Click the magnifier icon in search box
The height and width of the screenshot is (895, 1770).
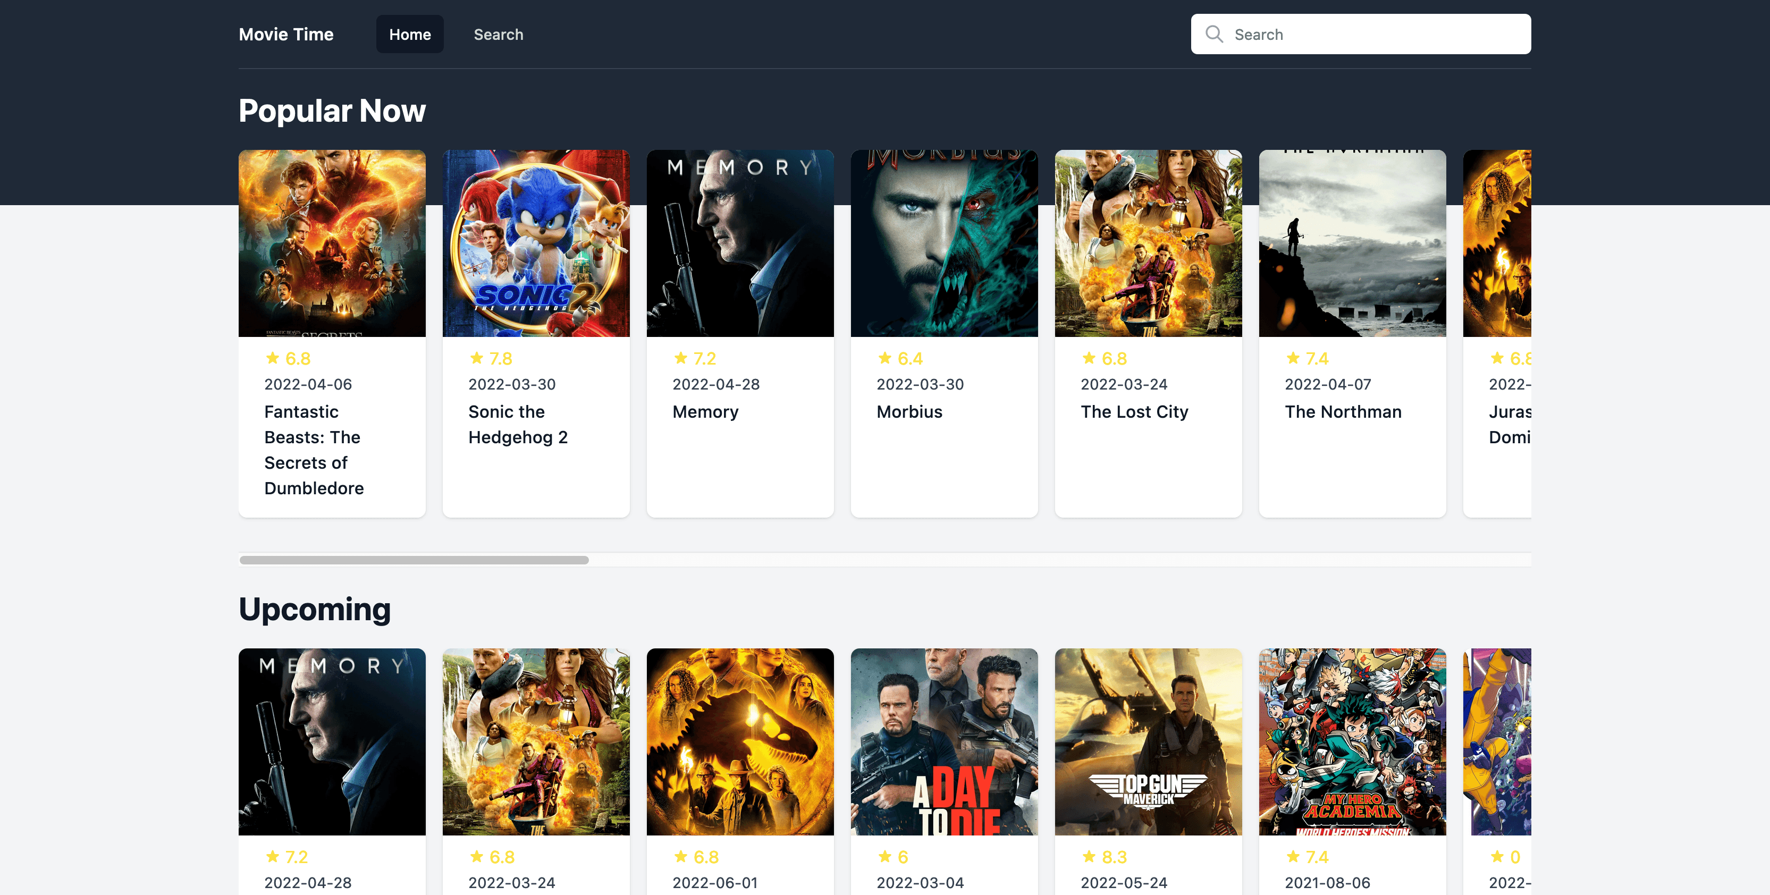[x=1214, y=35]
